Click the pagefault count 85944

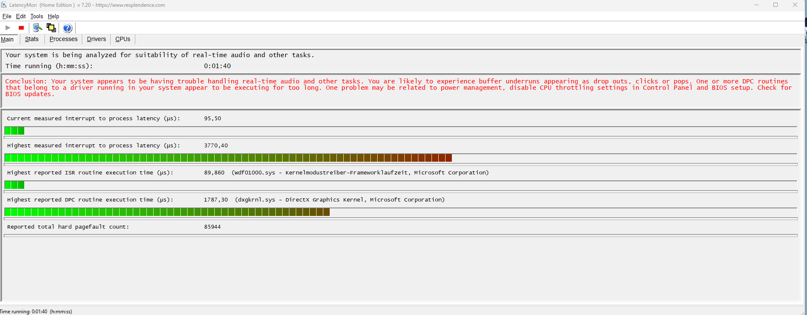click(212, 227)
